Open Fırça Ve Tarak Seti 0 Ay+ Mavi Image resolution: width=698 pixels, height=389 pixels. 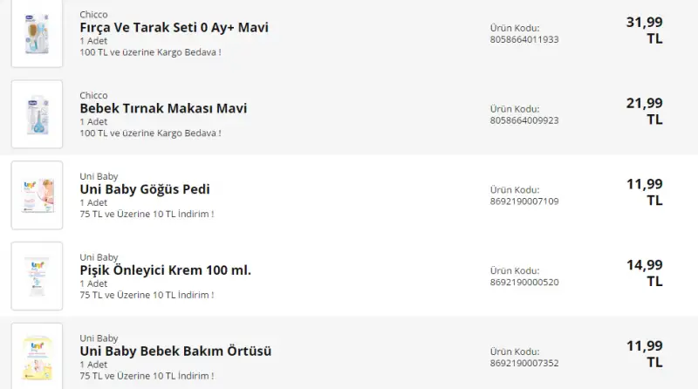click(x=174, y=28)
